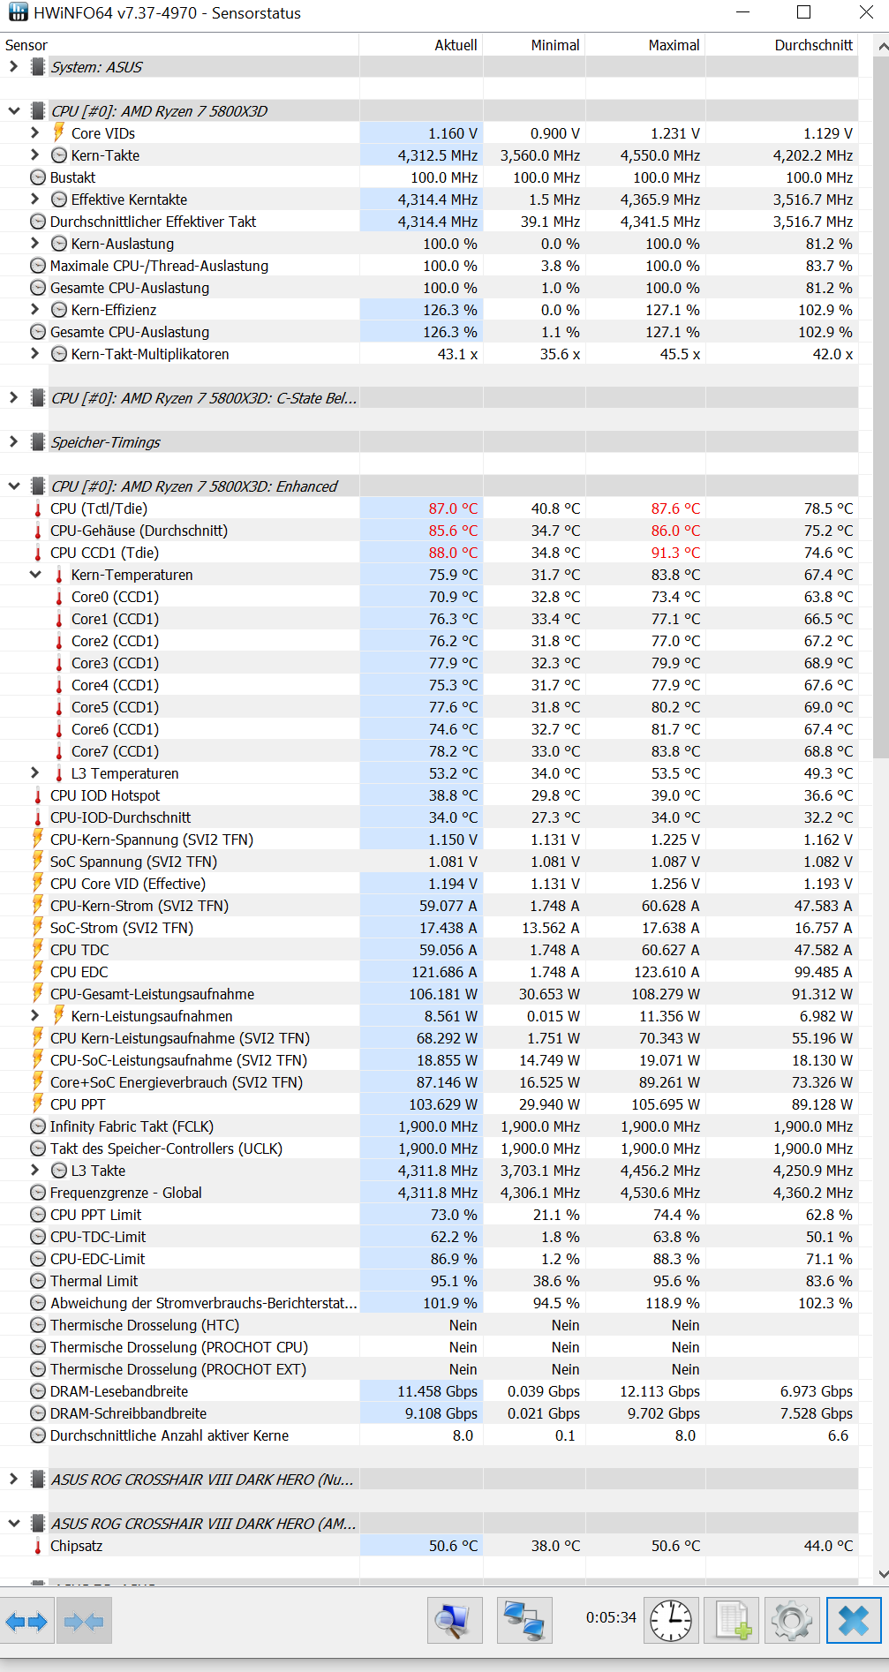Click the 106.181 W current power value
The image size is (889, 1672).
(x=443, y=994)
